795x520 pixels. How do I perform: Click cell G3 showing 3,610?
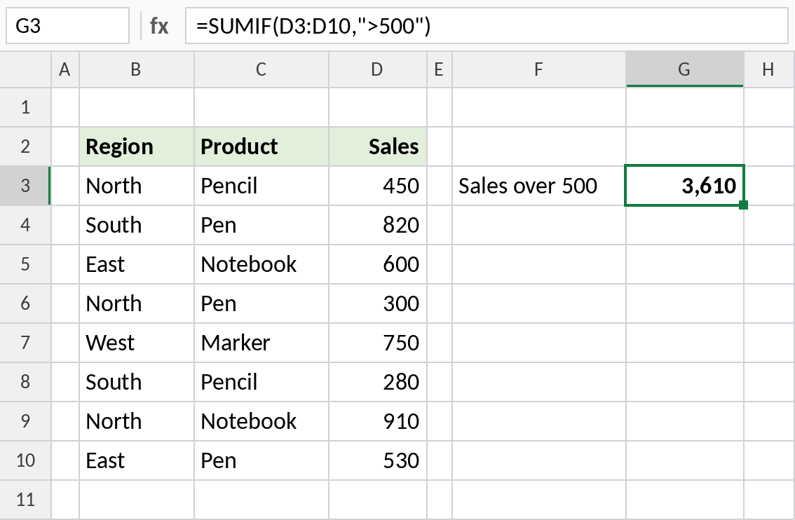685,186
